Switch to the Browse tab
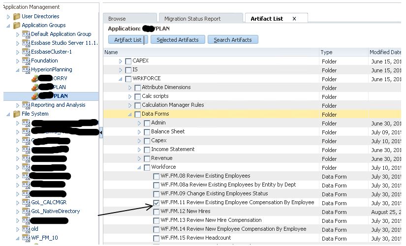 (117, 19)
